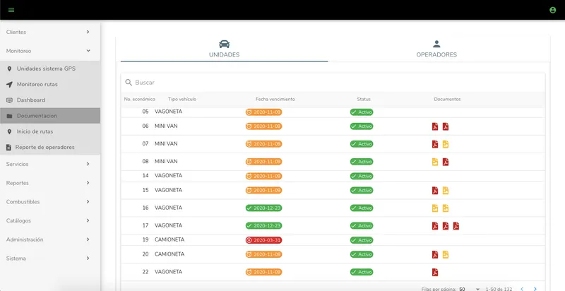Screen dimensions: 565x291
Task: Open yellow image document for unit 07
Action: [446, 144]
